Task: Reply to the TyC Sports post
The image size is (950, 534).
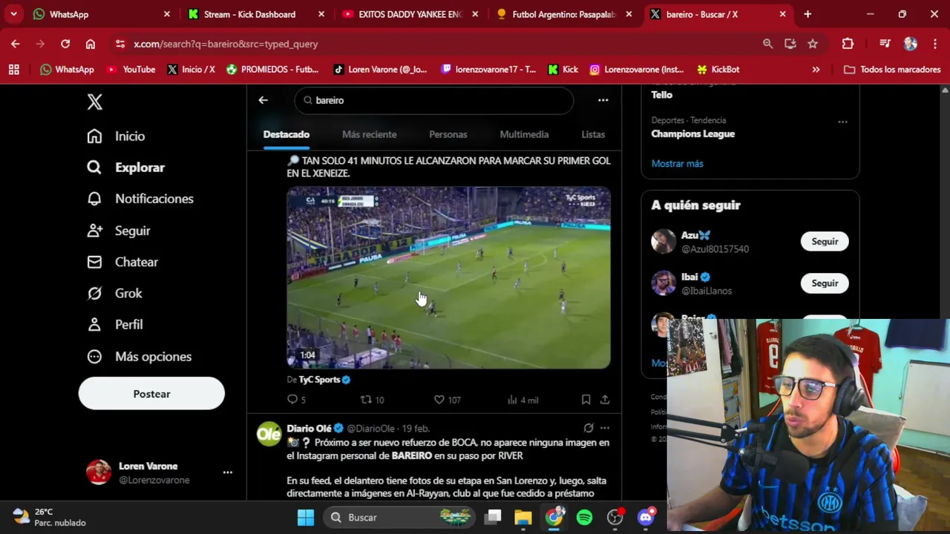Action: [x=296, y=400]
